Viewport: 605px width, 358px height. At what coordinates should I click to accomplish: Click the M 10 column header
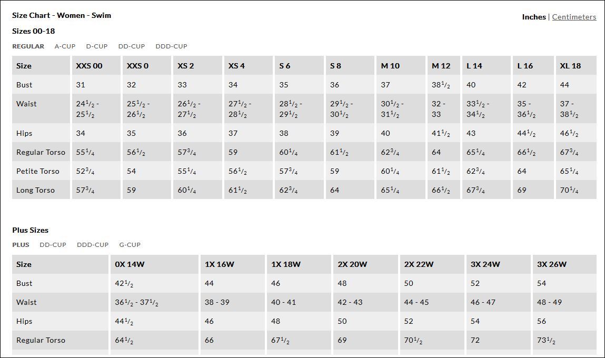[401, 66]
